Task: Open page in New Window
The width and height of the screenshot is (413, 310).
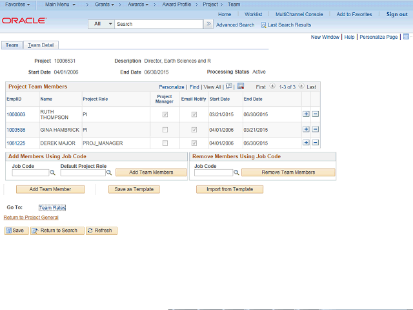Action: pyautogui.click(x=325, y=37)
